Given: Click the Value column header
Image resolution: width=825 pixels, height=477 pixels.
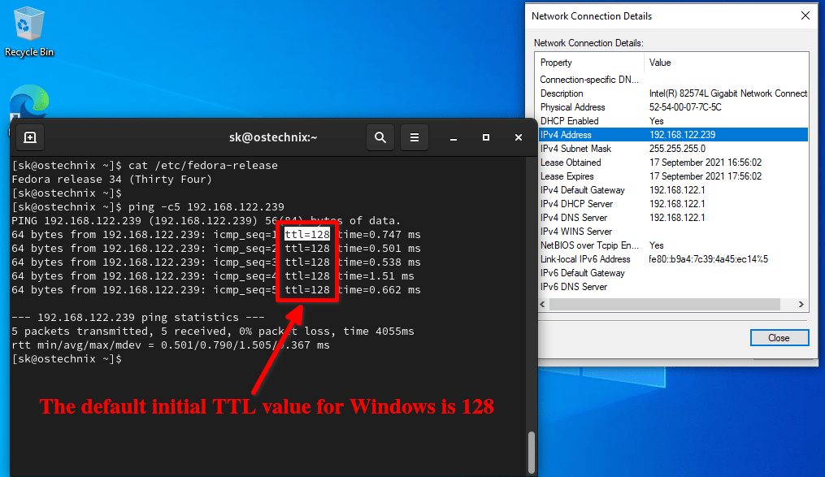Looking at the screenshot, I should click(726, 63).
